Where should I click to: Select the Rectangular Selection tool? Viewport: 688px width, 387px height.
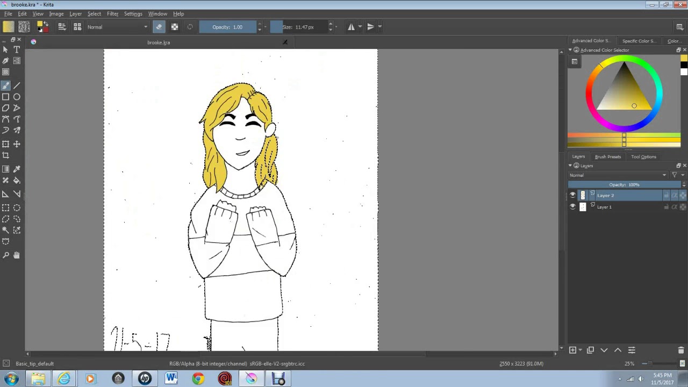pyautogui.click(x=5, y=208)
